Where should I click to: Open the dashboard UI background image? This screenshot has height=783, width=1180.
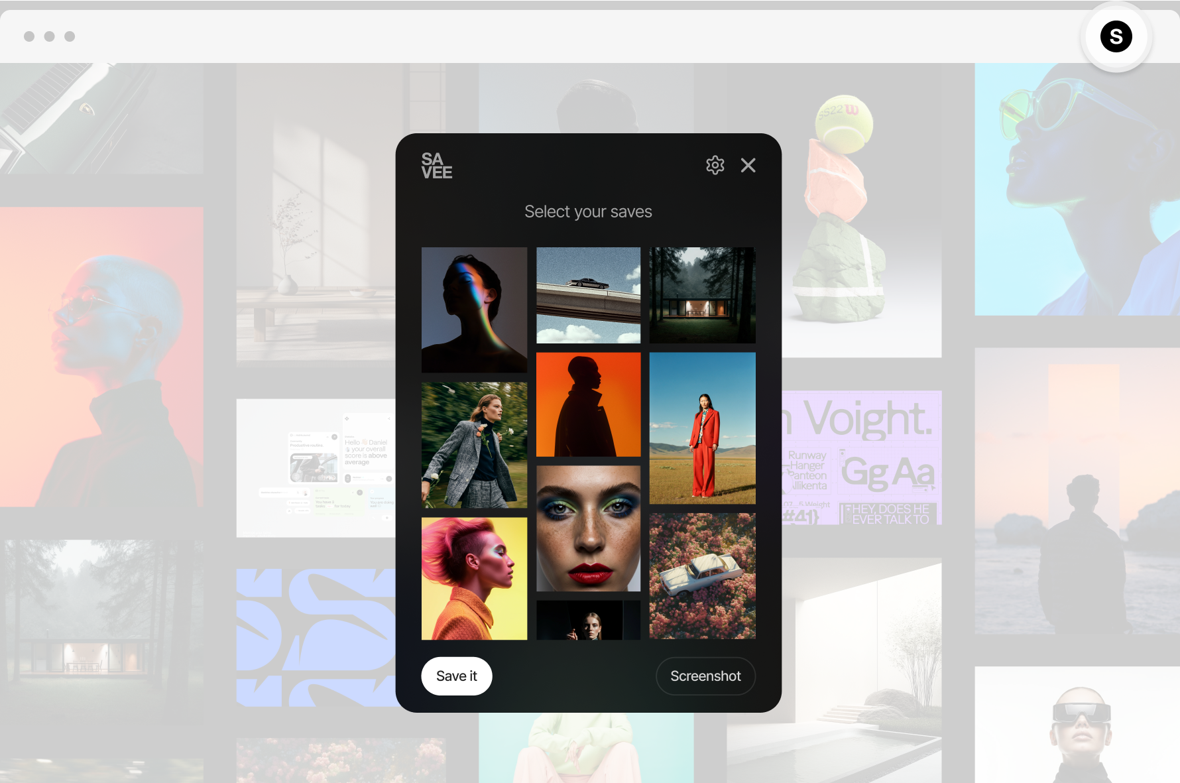[316, 468]
